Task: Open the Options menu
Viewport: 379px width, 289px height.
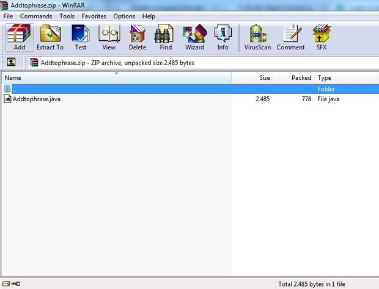Action: (x=124, y=16)
